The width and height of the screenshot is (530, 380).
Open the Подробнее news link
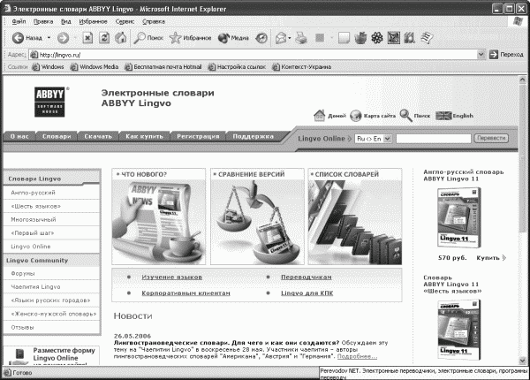(357, 356)
